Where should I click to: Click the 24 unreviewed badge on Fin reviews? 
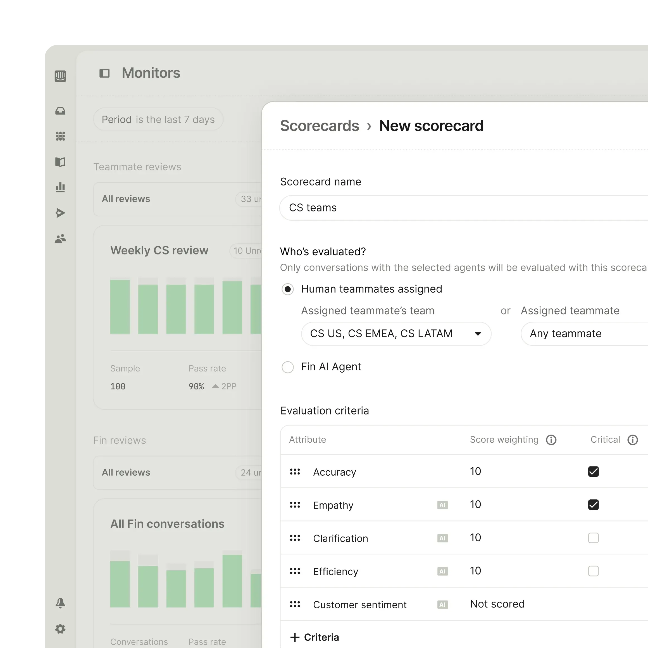249,473
